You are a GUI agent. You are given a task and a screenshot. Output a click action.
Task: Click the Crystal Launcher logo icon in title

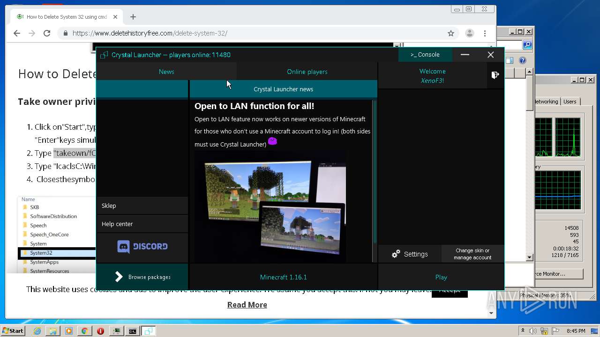(x=104, y=55)
